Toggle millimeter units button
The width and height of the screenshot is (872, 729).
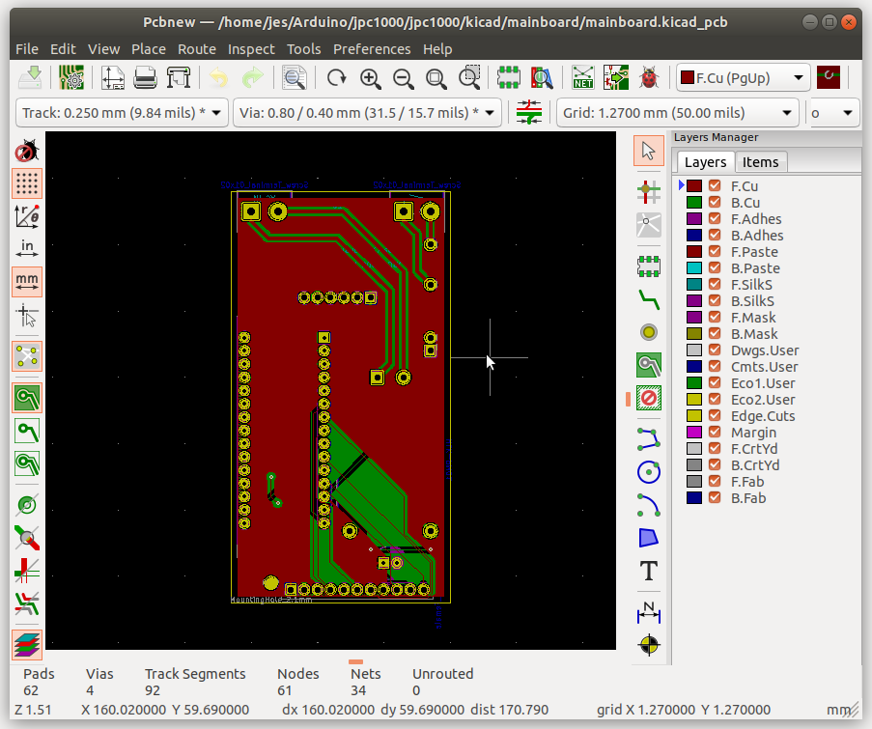point(27,282)
